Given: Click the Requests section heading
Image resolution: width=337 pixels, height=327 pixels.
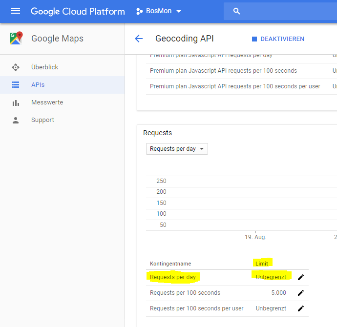Looking at the screenshot, I should [157, 133].
